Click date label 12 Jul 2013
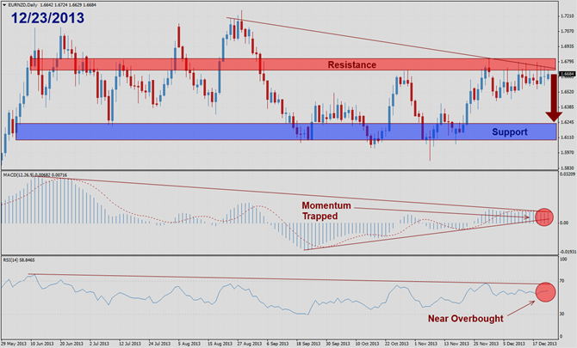Image resolution: width=577 pixels, height=348 pixels. [130, 344]
